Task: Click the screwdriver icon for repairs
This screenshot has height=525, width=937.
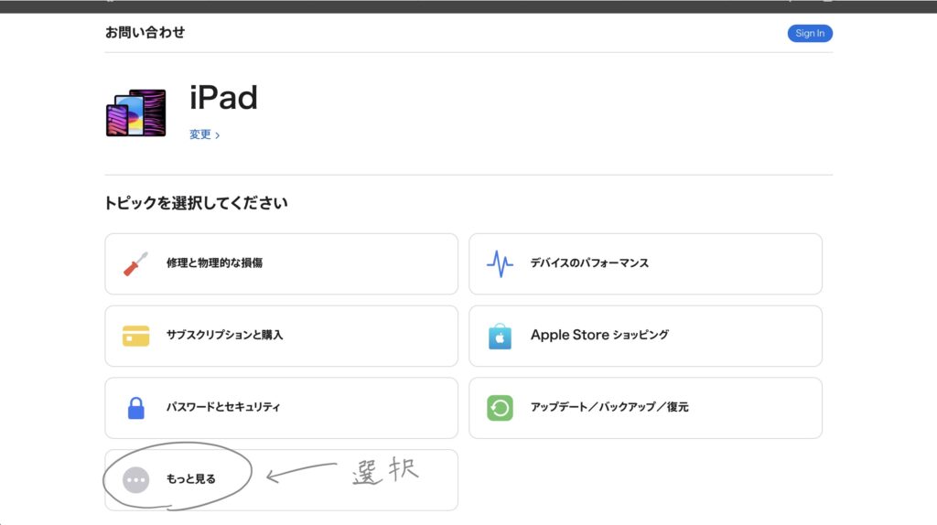Action: (135, 264)
